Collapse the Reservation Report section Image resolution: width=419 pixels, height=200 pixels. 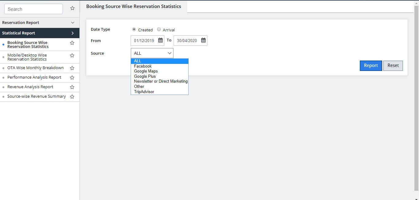(73, 23)
